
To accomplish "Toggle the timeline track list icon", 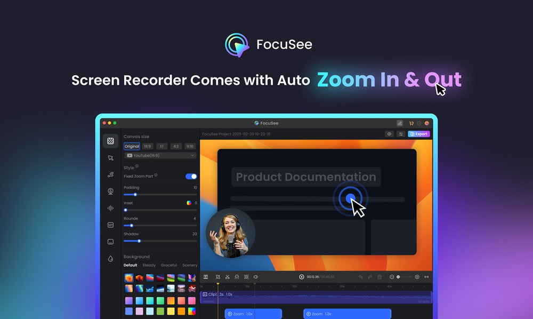I will pyautogui.click(x=206, y=277).
